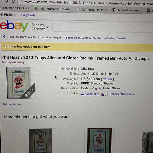
Task: Click the eBay search input field
Action: click(x=103, y=27)
